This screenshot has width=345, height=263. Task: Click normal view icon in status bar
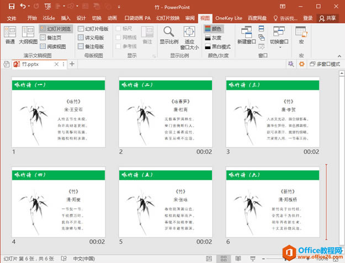pos(209,259)
